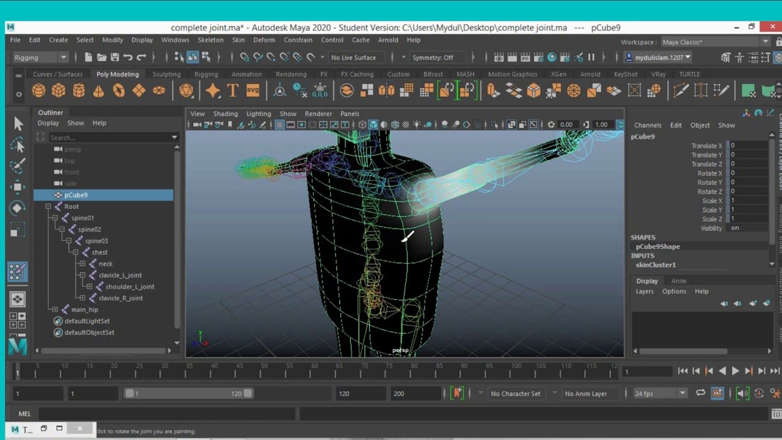This screenshot has height=440, width=782.
Task: Create a polygon sphere from the shelf
Action: tap(38, 91)
